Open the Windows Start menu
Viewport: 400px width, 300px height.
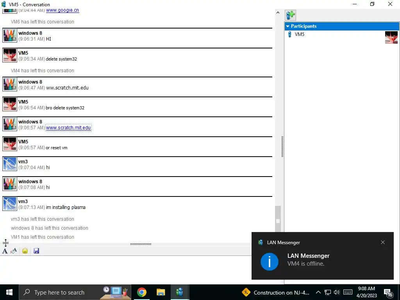pos(9,292)
